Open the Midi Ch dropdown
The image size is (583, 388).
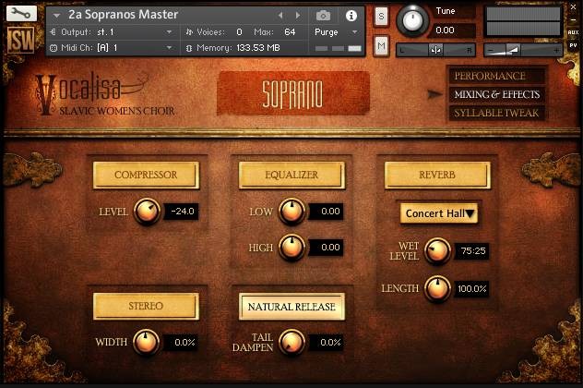112,48
